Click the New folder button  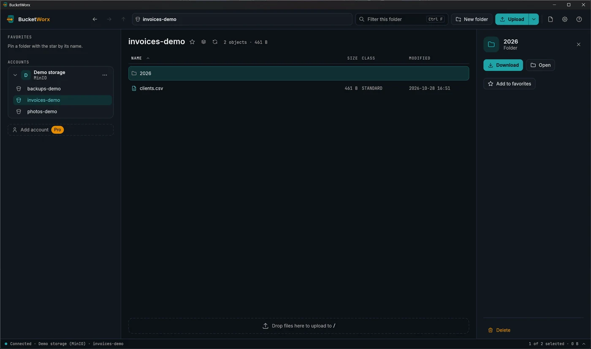472,19
